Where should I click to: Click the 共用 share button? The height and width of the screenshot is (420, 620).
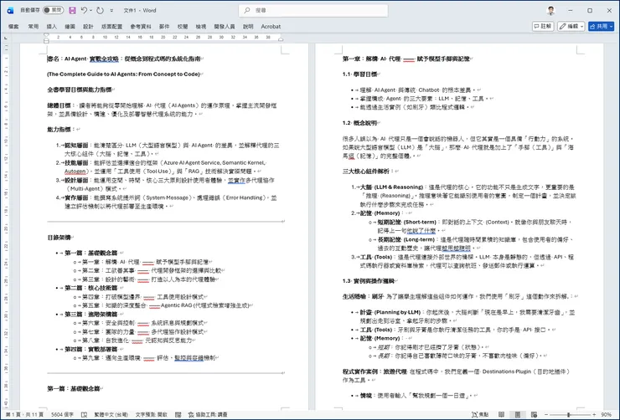601,26
